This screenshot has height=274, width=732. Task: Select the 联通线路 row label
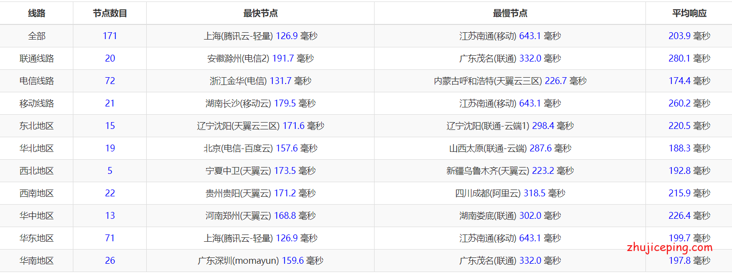click(x=37, y=59)
